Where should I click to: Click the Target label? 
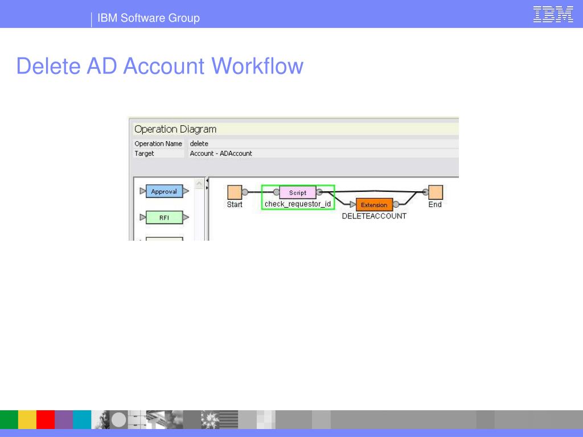click(x=144, y=154)
